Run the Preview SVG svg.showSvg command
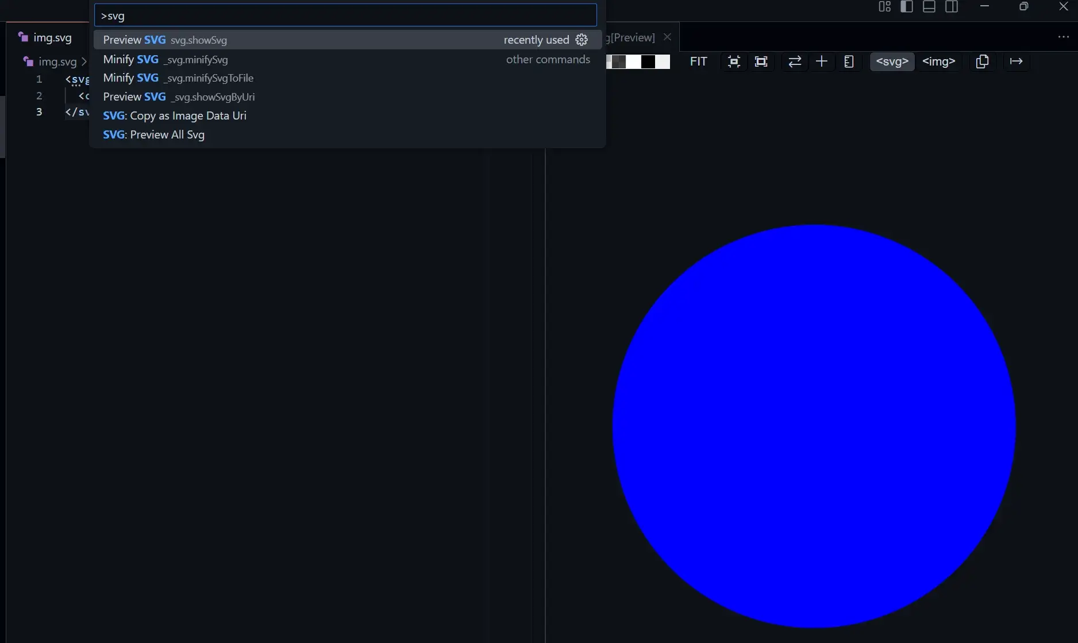Viewport: 1078px width, 643px height. 347,40
